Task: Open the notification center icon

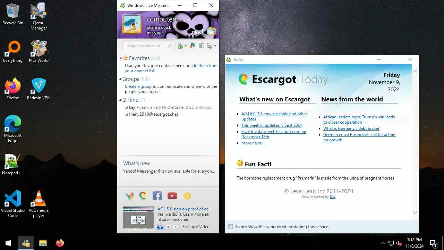Action: tap(433, 243)
